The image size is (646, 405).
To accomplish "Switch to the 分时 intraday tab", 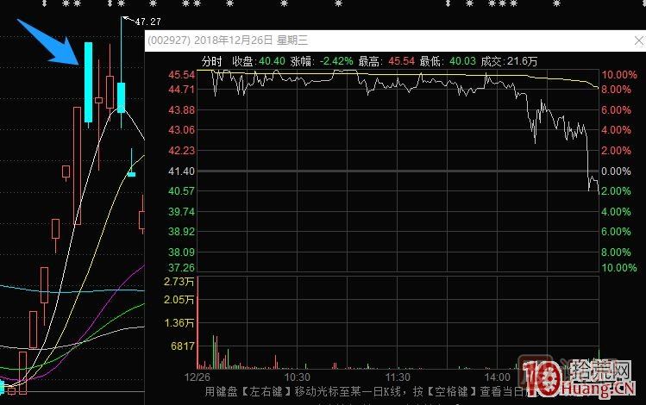I will (211, 61).
